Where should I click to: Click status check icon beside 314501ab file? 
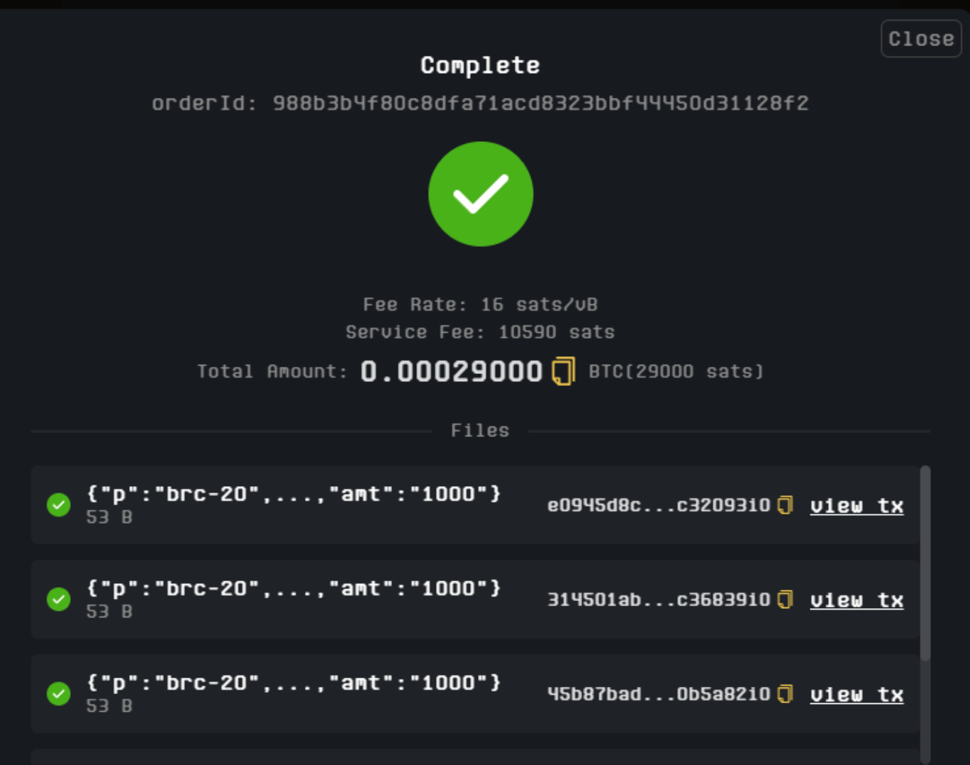click(59, 600)
